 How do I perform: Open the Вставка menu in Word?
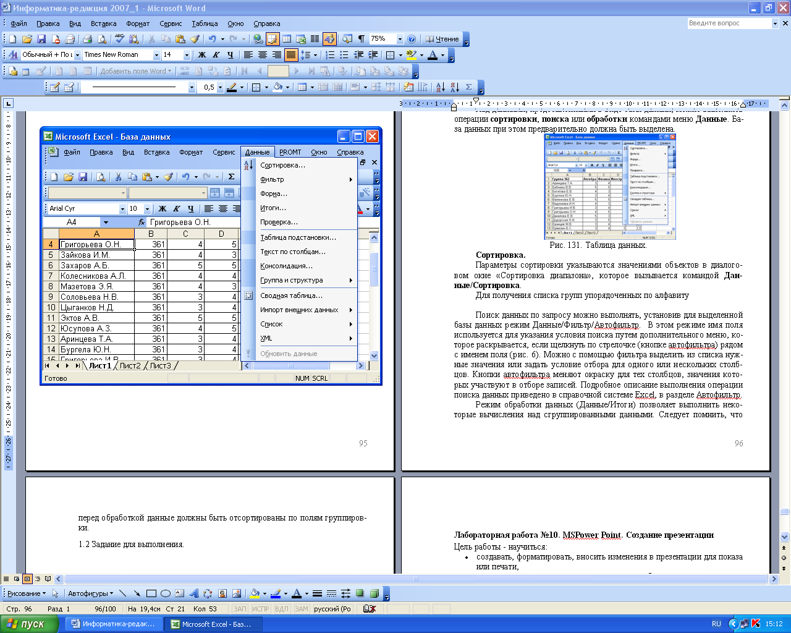click(x=103, y=23)
